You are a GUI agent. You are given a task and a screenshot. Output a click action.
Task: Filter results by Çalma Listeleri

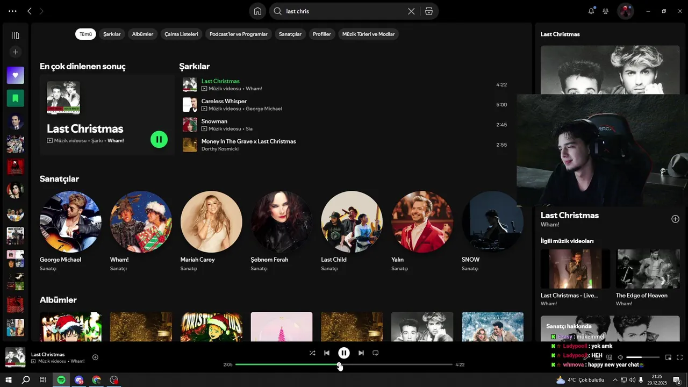click(x=181, y=34)
